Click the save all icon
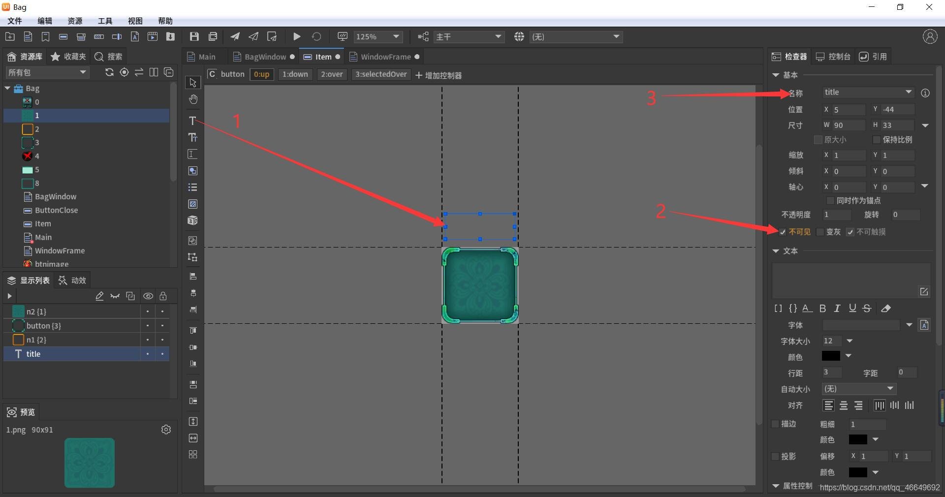This screenshot has width=945, height=497. pyautogui.click(x=213, y=37)
